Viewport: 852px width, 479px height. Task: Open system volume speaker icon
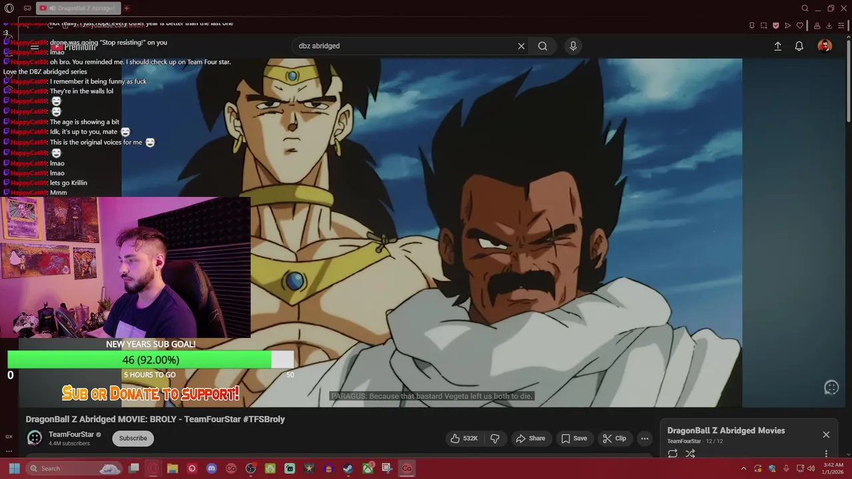point(811,468)
